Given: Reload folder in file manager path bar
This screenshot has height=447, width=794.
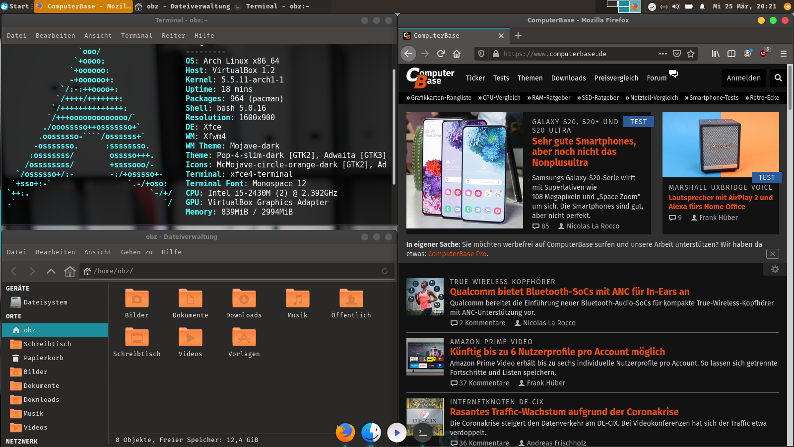Looking at the screenshot, I should pyautogui.click(x=385, y=271).
